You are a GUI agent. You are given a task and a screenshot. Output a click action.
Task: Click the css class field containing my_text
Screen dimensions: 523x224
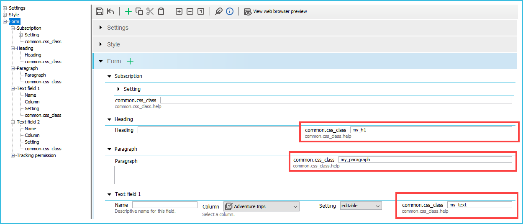[x=479, y=205]
